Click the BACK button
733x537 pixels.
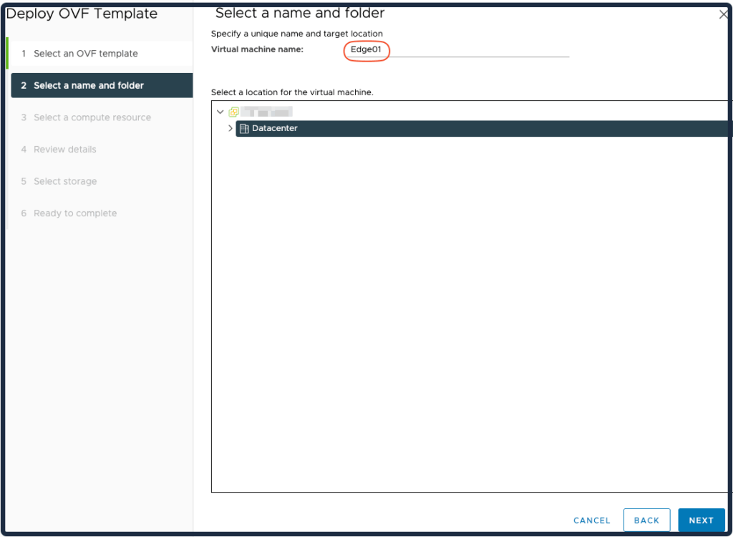(x=646, y=520)
